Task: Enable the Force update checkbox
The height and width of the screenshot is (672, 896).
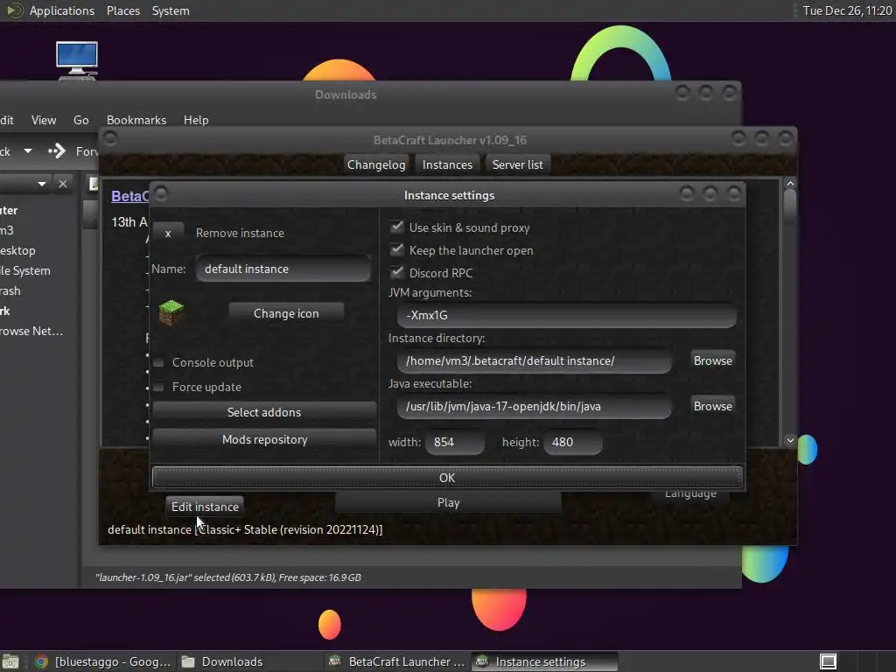Action: (159, 387)
